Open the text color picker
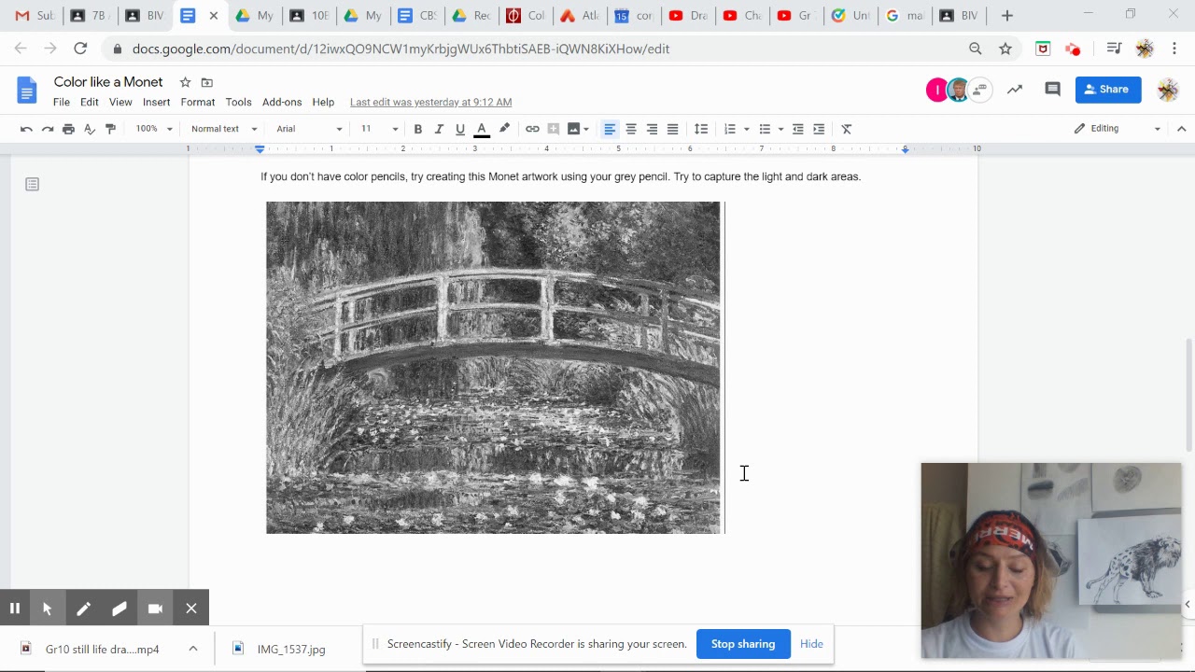 coord(482,129)
